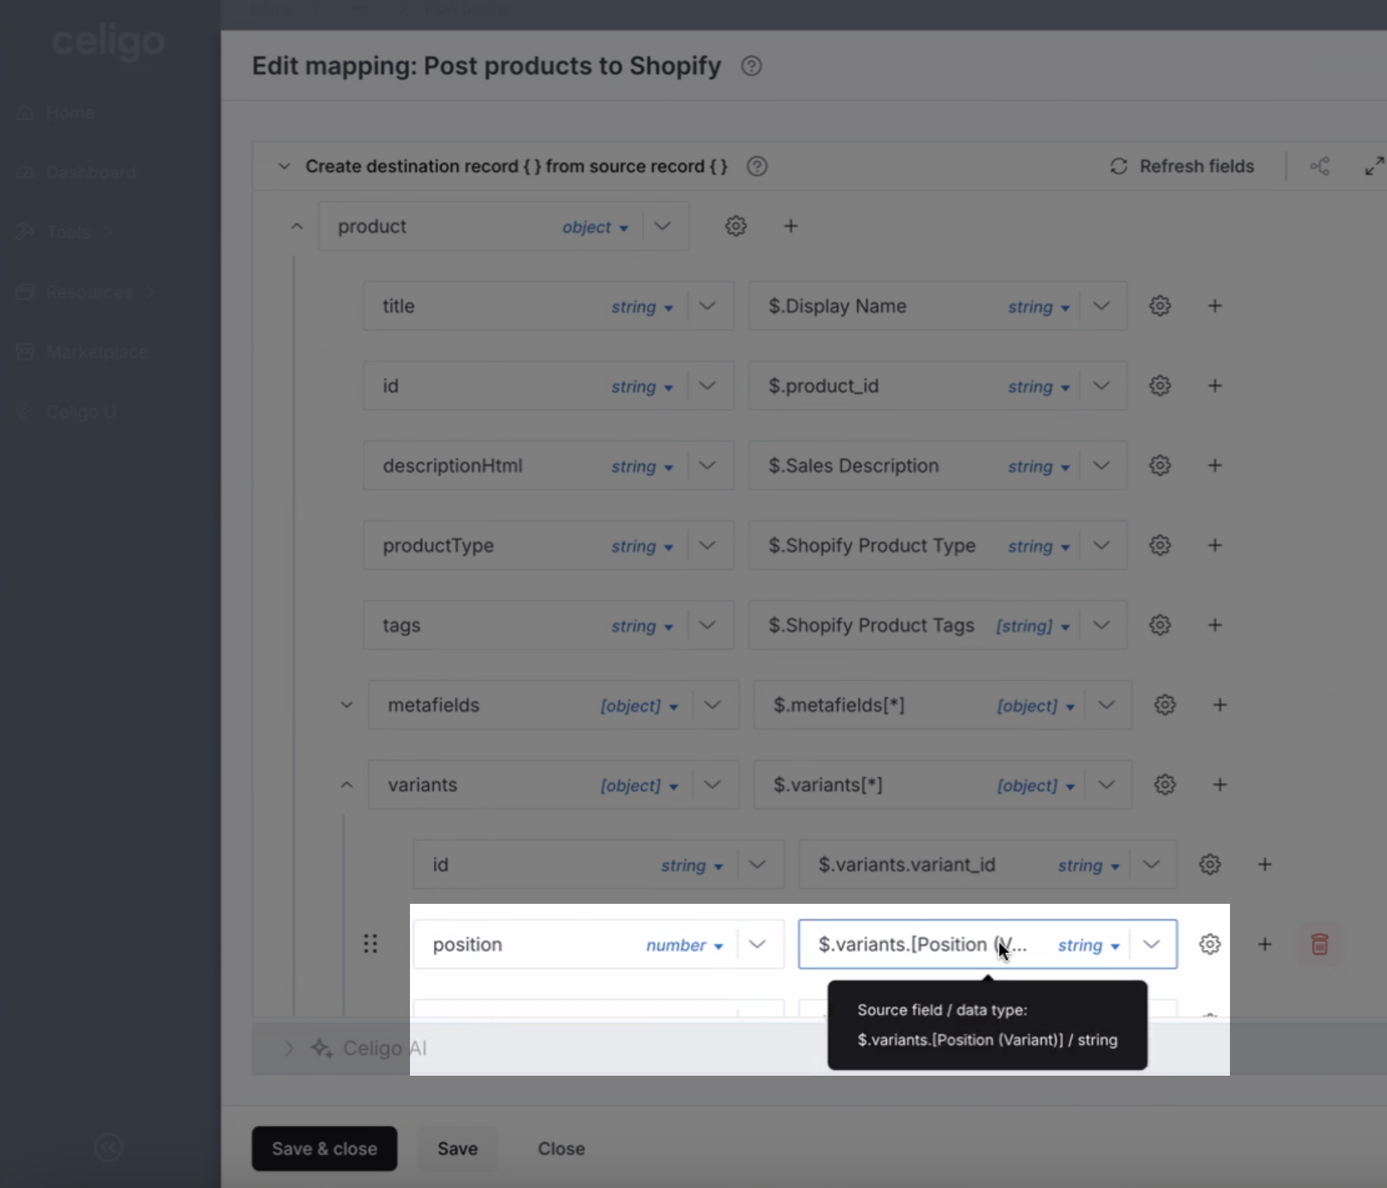Add a field with plus on product row
This screenshot has width=1387, height=1188.
pyautogui.click(x=791, y=226)
